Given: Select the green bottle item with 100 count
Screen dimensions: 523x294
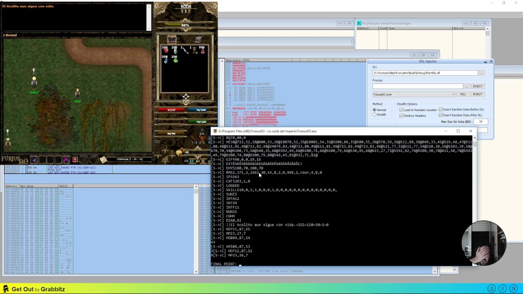Looking at the screenshot, I should tap(175, 51).
